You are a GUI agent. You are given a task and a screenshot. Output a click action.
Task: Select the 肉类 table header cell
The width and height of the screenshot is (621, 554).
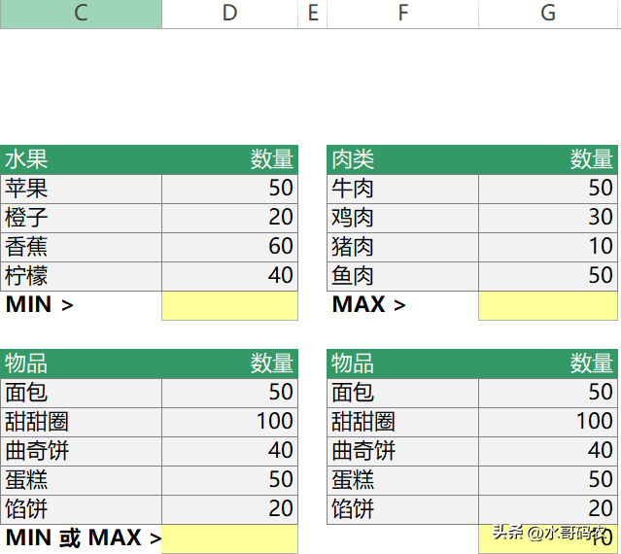point(402,159)
